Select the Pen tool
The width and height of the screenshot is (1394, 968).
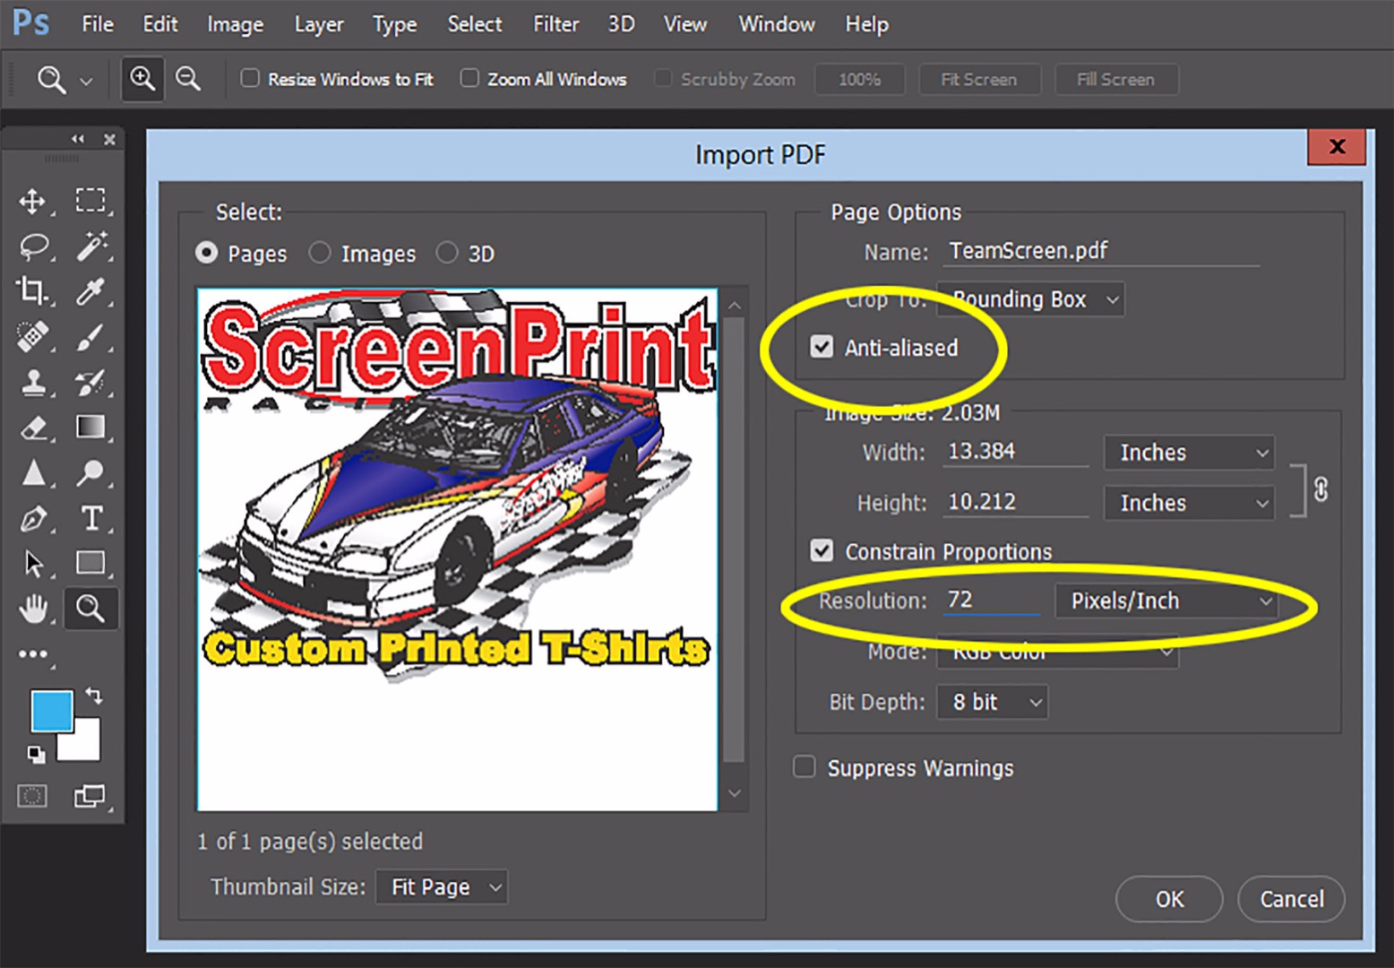click(x=34, y=518)
